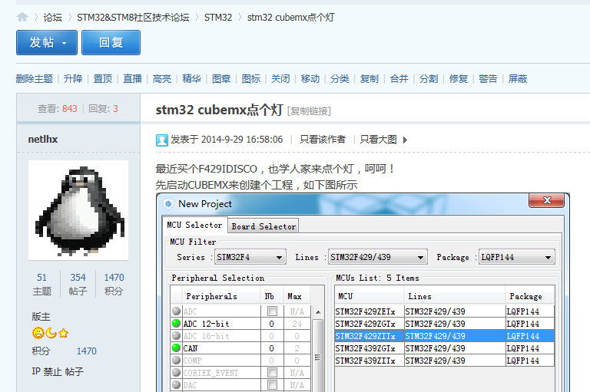
Task: Click 分类 moderation action
Action: coord(340,78)
